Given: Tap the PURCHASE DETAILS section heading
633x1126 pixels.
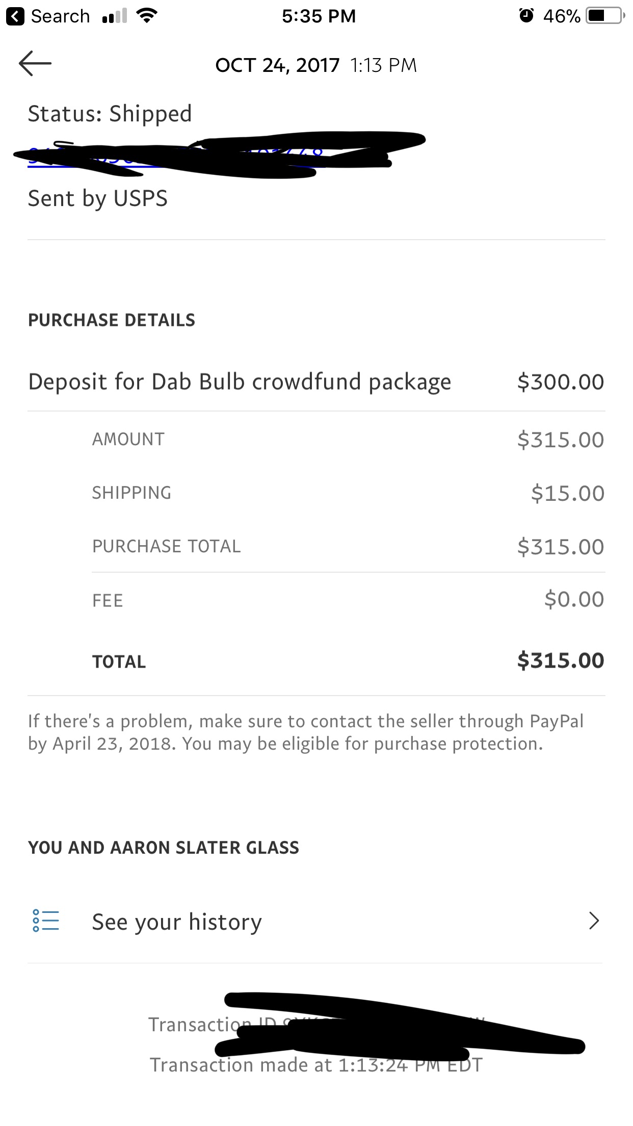Looking at the screenshot, I should point(112,320).
